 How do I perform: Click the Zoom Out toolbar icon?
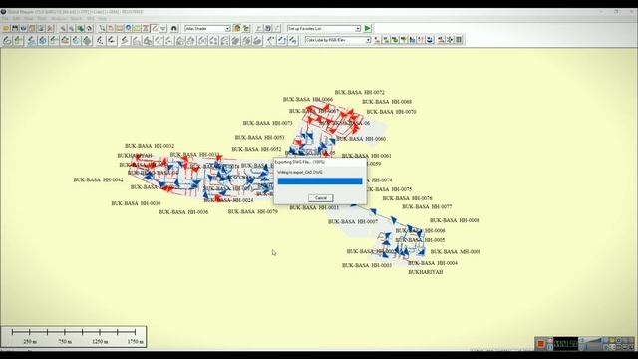pyautogui.click(x=71, y=29)
